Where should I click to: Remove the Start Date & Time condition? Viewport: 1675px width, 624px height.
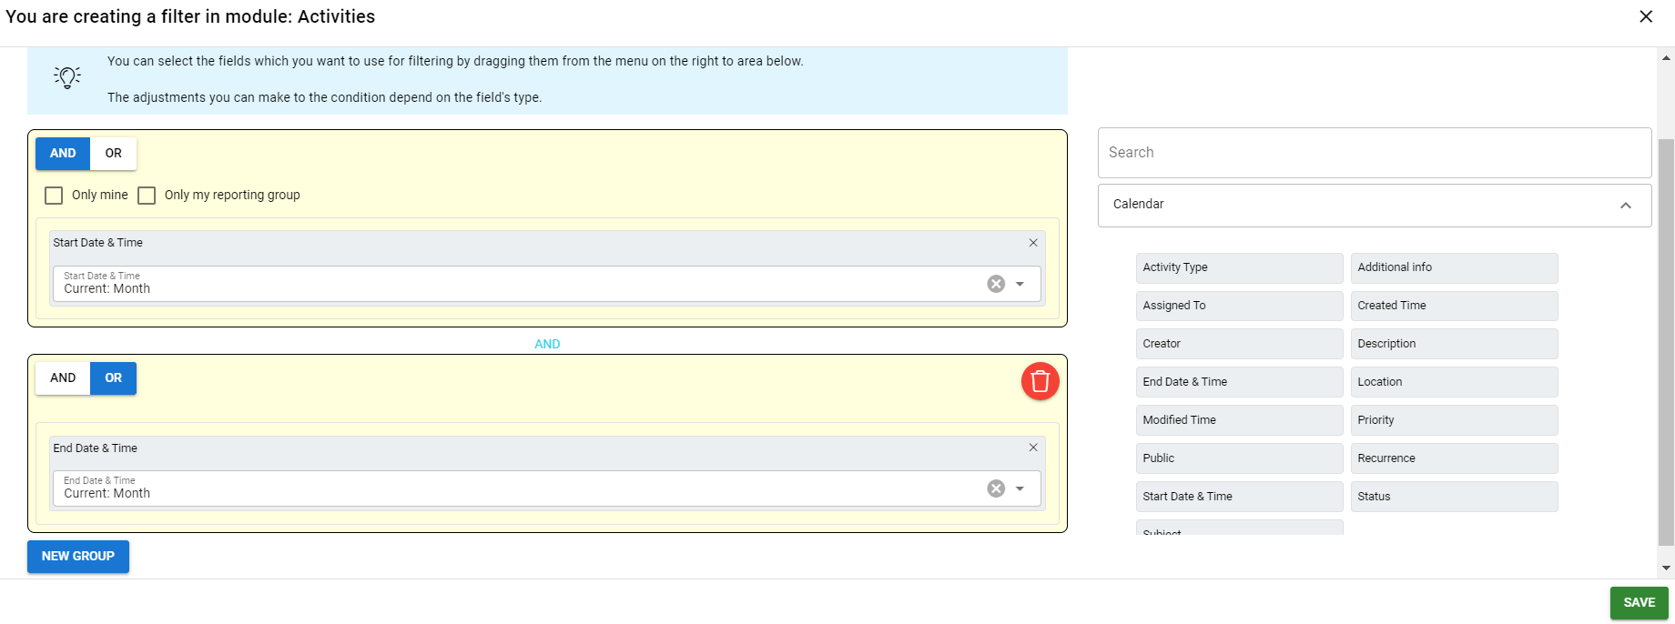click(x=1033, y=243)
